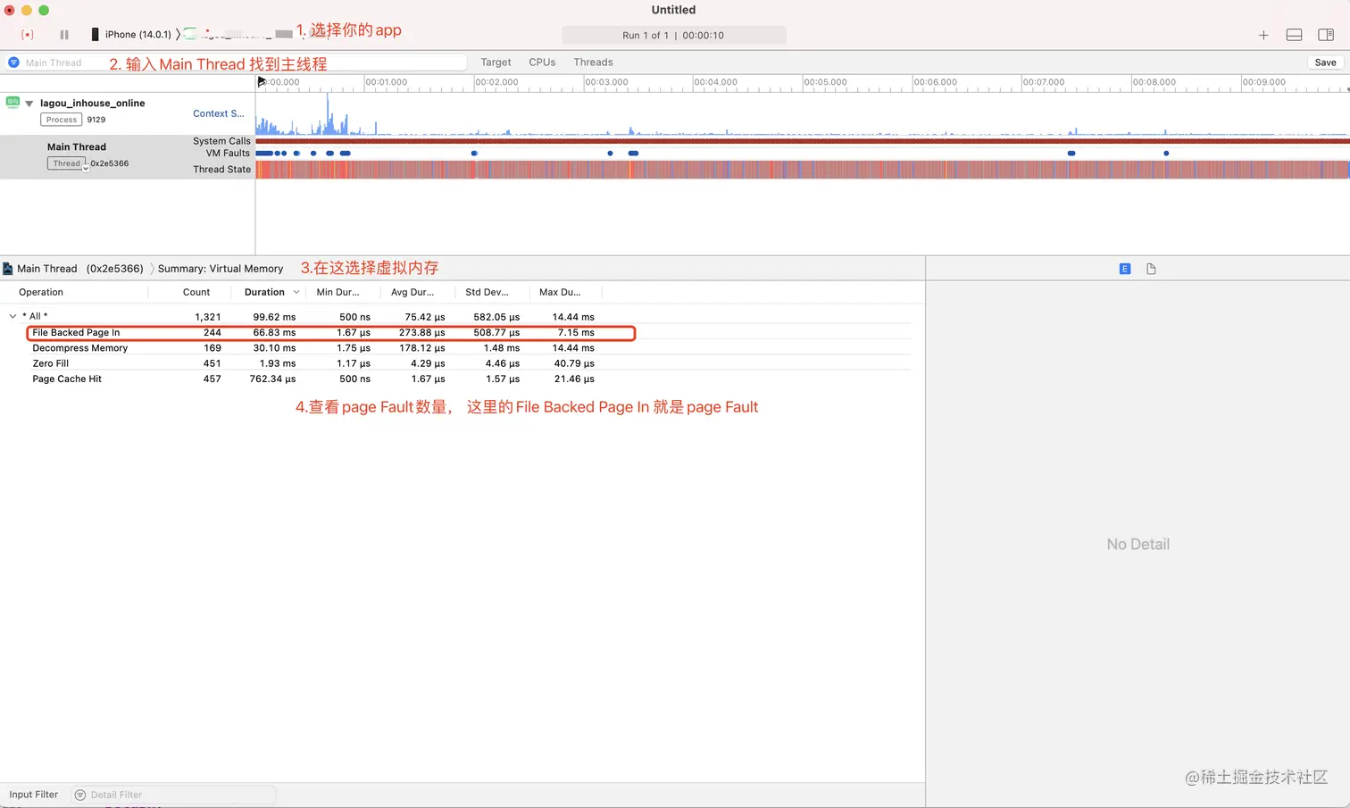This screenshot has height=808, width=1350.
Task: Click the 40.79 µs max duration value
Action: point(573,364)
